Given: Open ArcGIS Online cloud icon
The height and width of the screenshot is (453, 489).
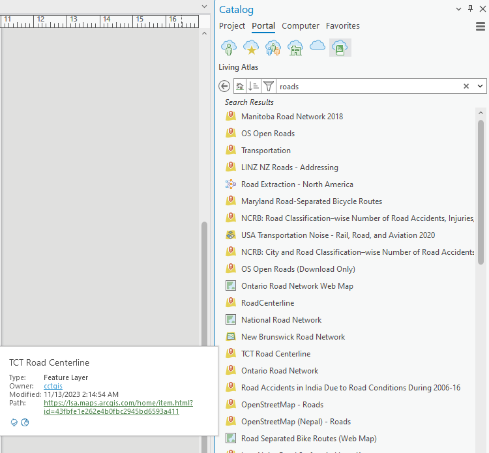Looking at the screenshot, I should click(318, 46).
